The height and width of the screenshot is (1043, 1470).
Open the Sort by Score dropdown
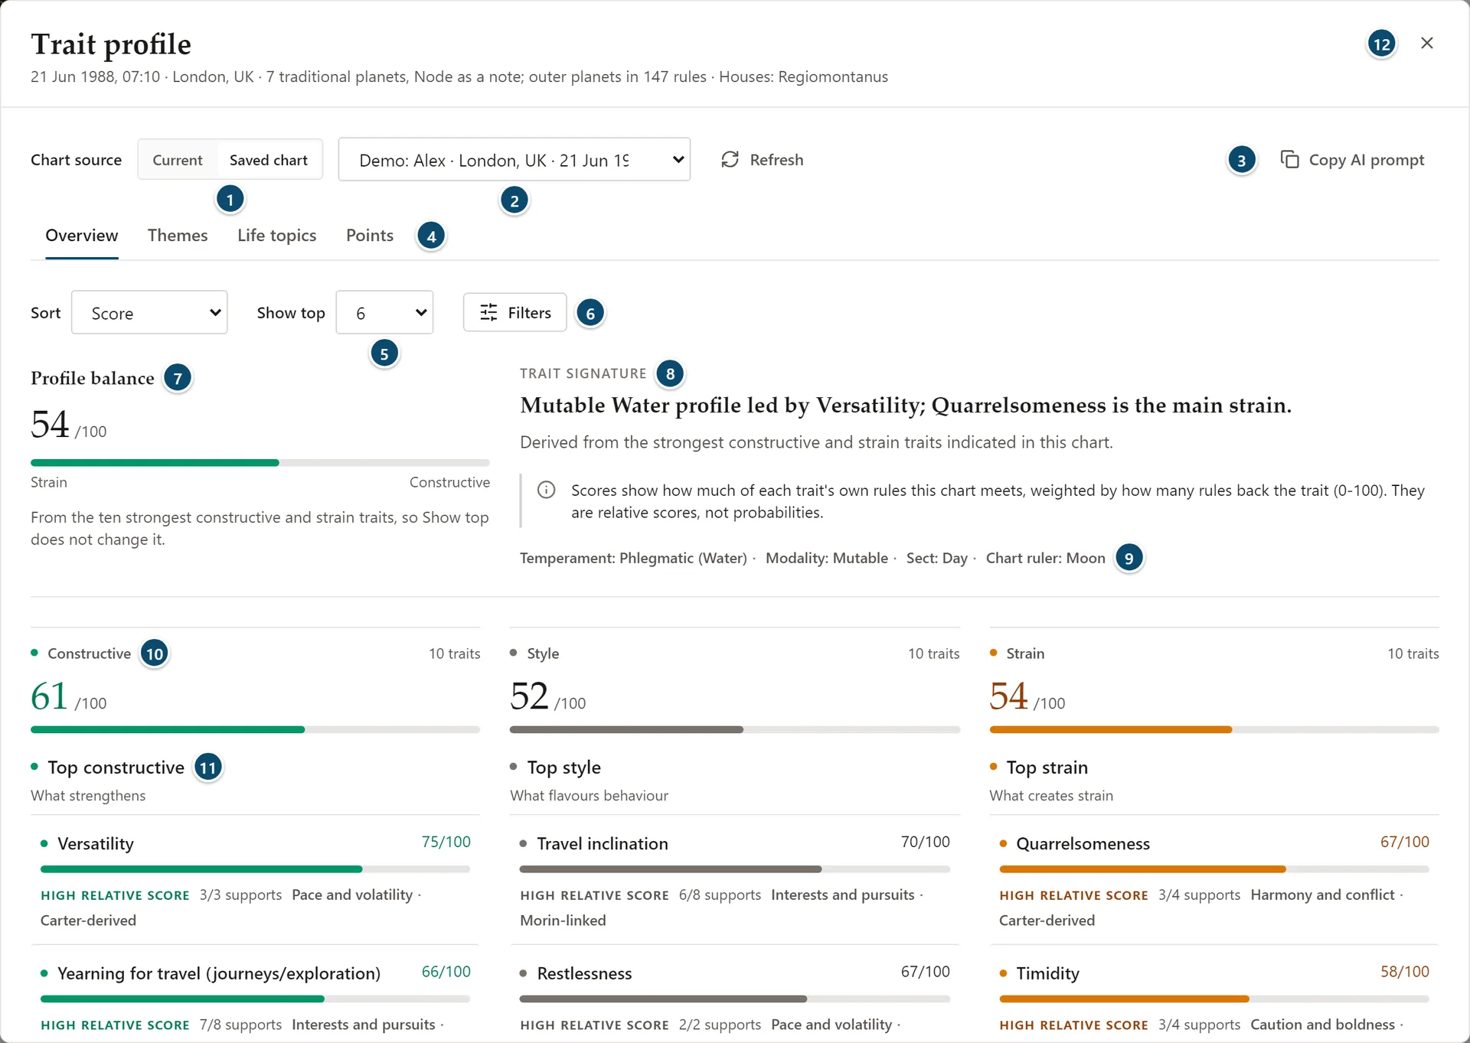coord(149,312)
